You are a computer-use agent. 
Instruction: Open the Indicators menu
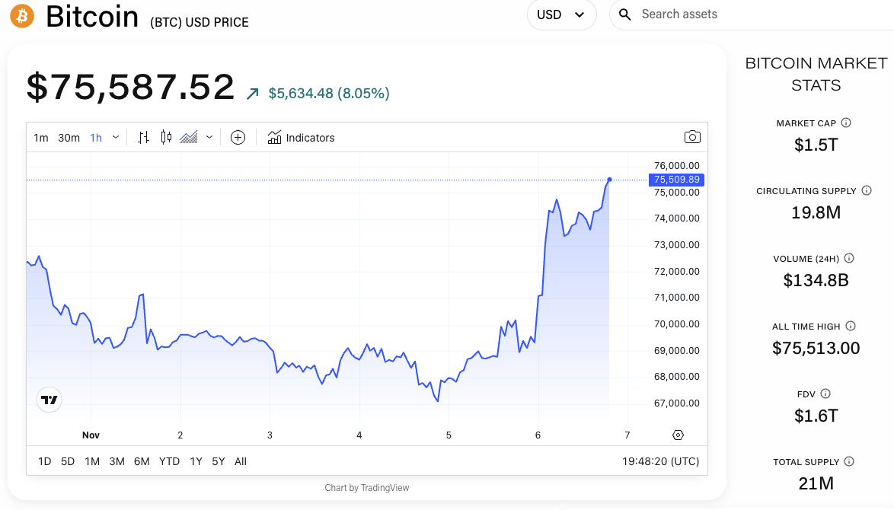(302, 138)
